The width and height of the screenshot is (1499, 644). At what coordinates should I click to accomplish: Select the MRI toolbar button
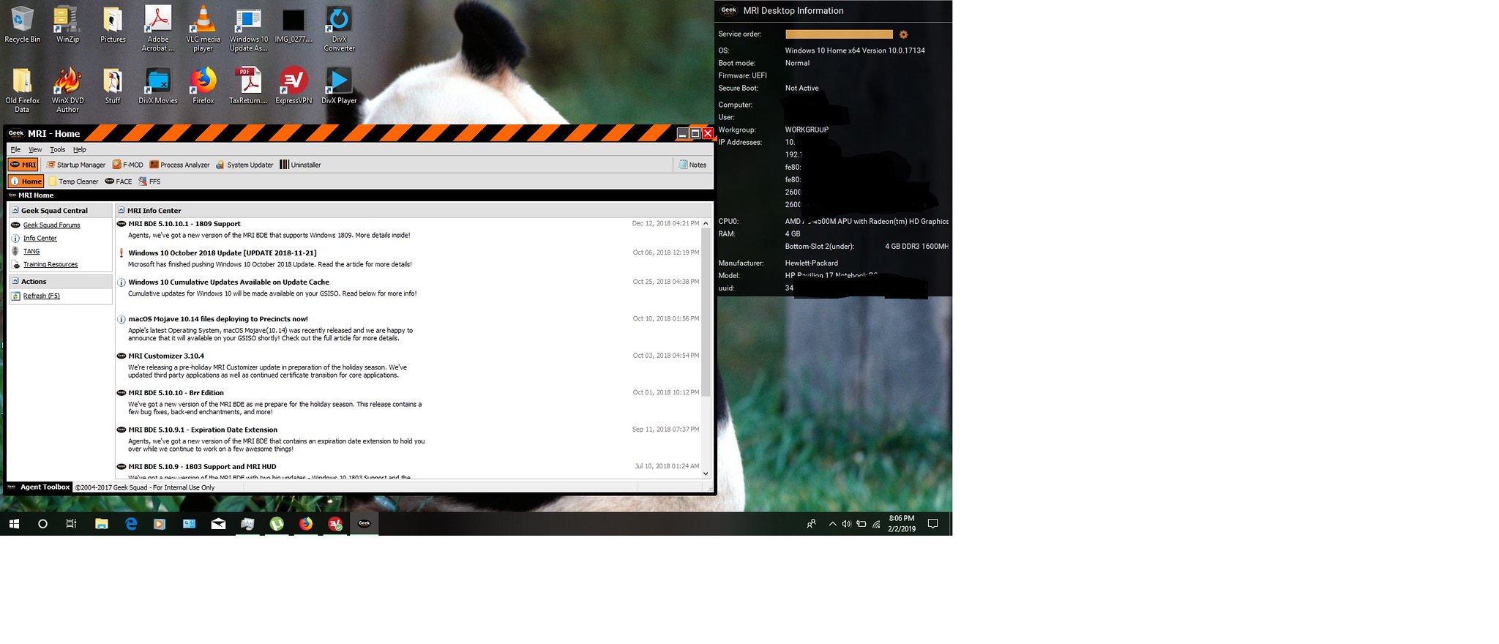(x=23, y=165)
